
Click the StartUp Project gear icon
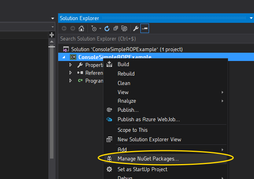click(109, 169)
